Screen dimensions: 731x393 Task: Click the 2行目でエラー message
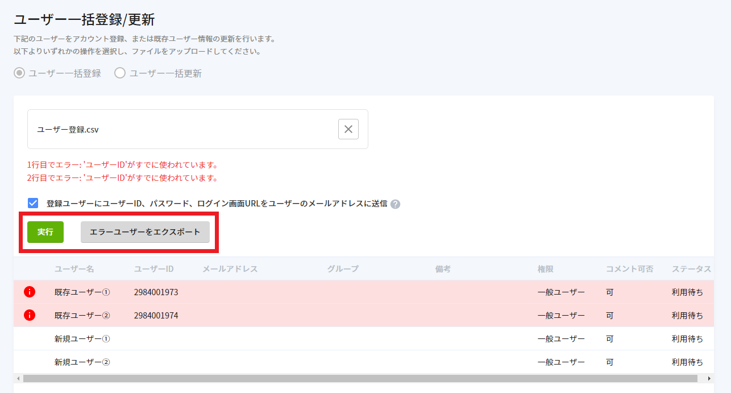123,177
